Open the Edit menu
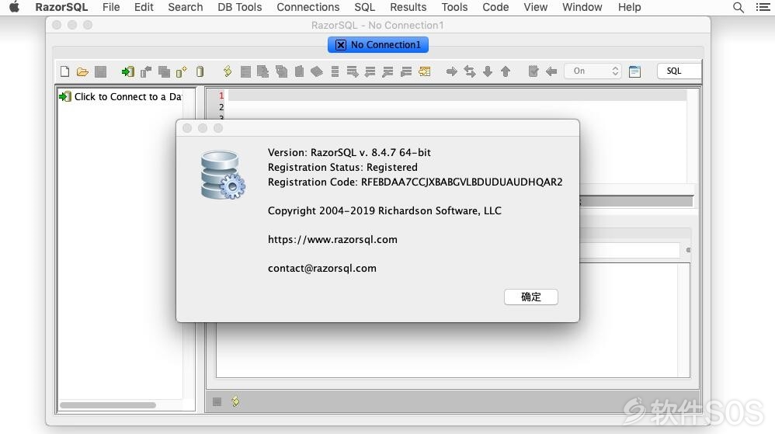This screenshot has height=434, width=775. click(144, 8)
